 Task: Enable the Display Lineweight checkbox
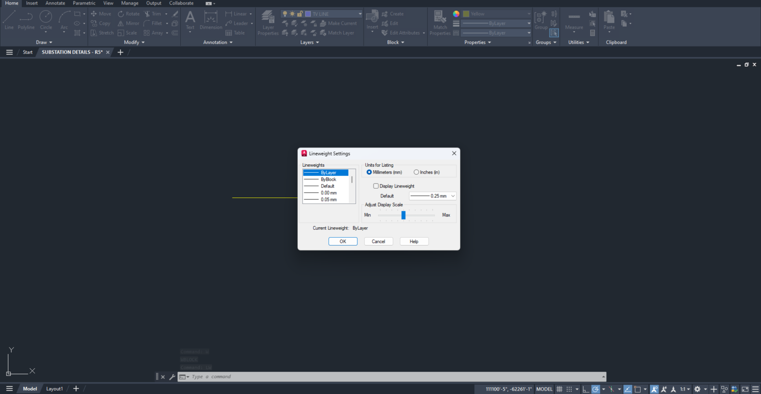point(376,186)
